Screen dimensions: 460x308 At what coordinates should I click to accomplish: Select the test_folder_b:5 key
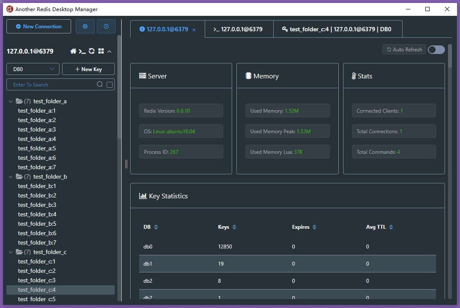point(37,224)
